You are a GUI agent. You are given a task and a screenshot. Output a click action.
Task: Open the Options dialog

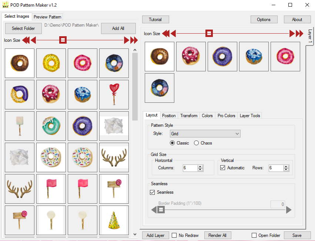pos(264,20)
